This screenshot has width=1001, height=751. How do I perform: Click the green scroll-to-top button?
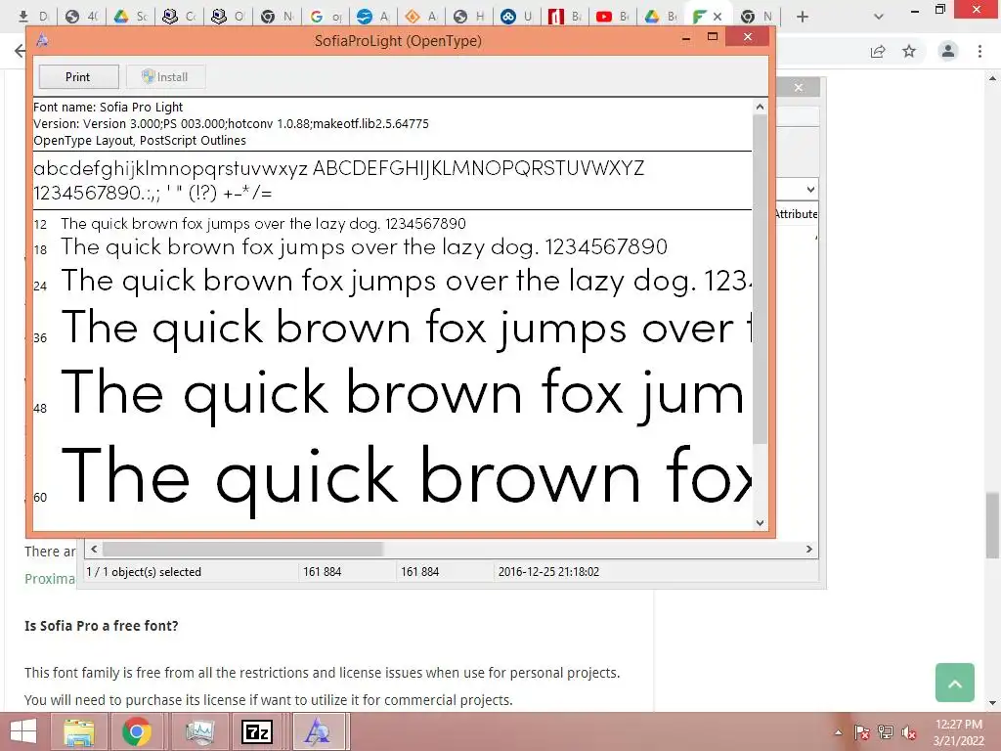click(954, 683)
